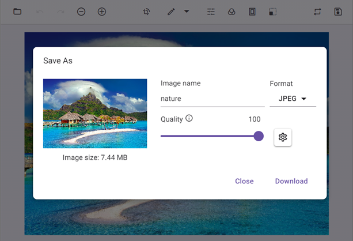The width and height of the screenshot is (353, 241).
Task: Click the image preview thumbnail
Action: pyautogui.click(x=95, y=114)
